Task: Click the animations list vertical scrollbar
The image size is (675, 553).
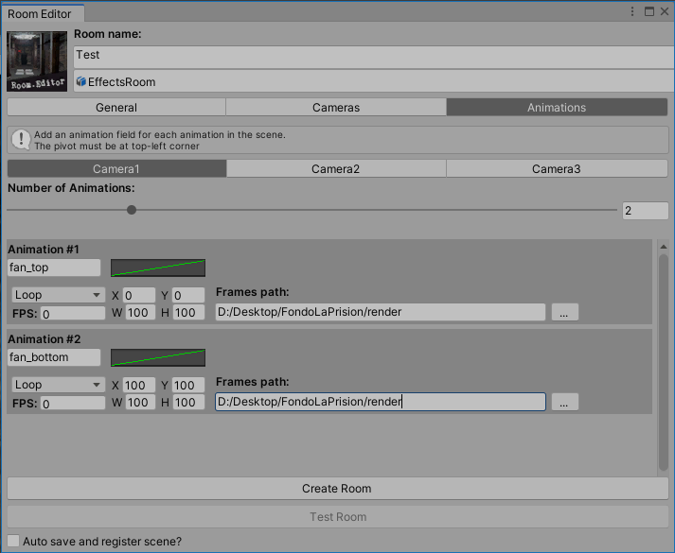Action: pos(664,362)
